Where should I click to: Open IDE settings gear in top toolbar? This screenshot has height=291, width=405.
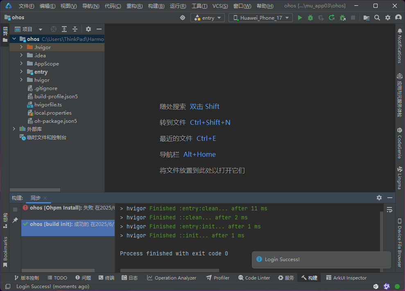click(388, 18)
